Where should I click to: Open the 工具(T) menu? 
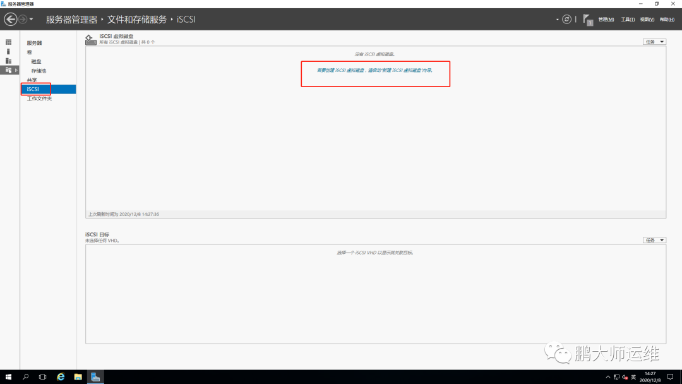click(x=628, y=20)
